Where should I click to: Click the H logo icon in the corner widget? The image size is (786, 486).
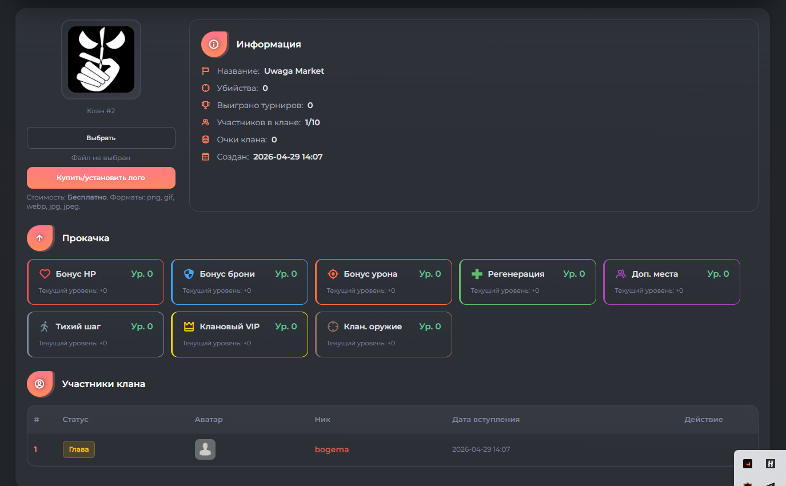[769, 464]
